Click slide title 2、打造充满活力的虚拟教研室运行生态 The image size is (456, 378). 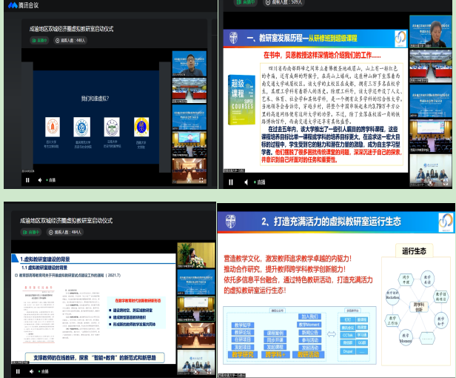pyautogui.click(x=331, y=222)
